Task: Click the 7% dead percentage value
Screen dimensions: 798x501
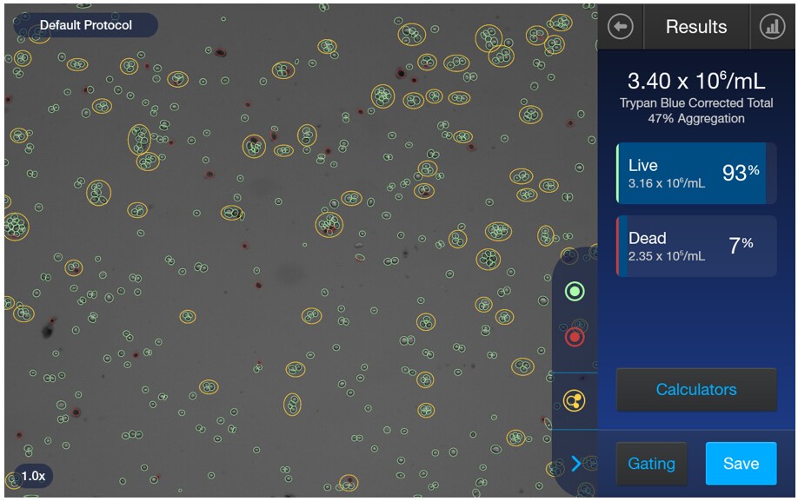Action: click(741, 246)
